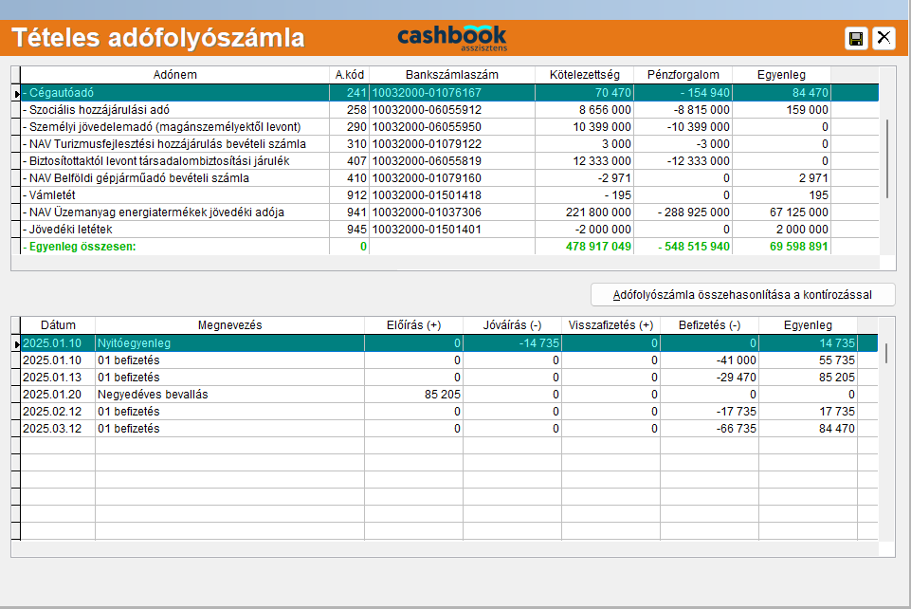Select the Szociális hozzájárulási adó row
The image size is (911, 609).
174,110
